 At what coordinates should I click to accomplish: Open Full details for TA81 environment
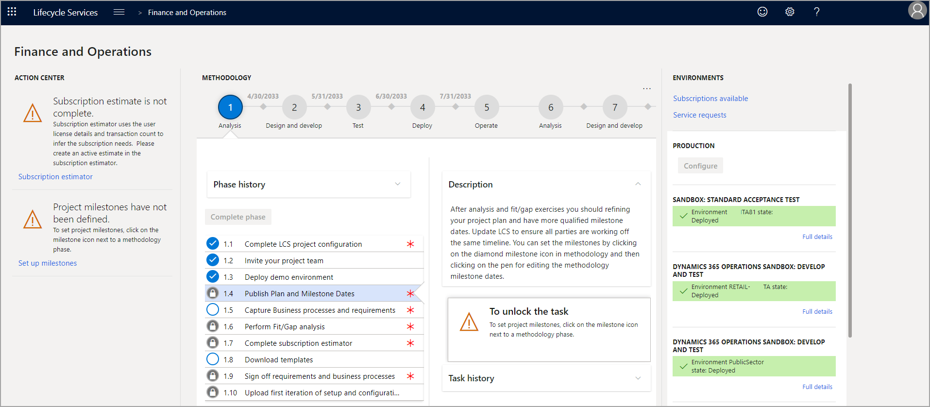[x=817, y=237]
